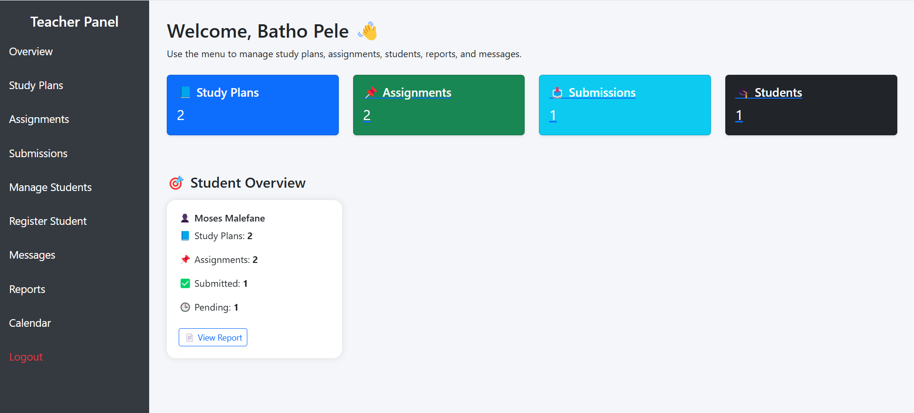This screenshot has height=413, width=914.
Task: Click the person icon next to Moses Malefane
Action: [185, 218]
